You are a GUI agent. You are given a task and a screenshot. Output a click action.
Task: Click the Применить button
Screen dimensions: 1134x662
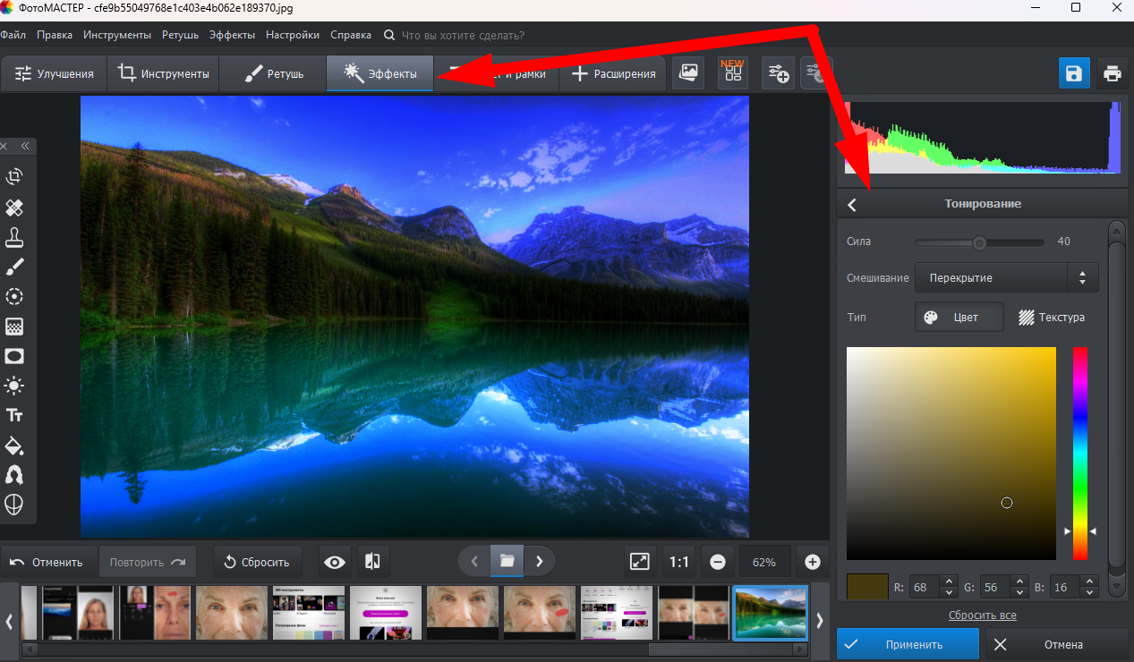pyautogui.click(x=908, y=644)
